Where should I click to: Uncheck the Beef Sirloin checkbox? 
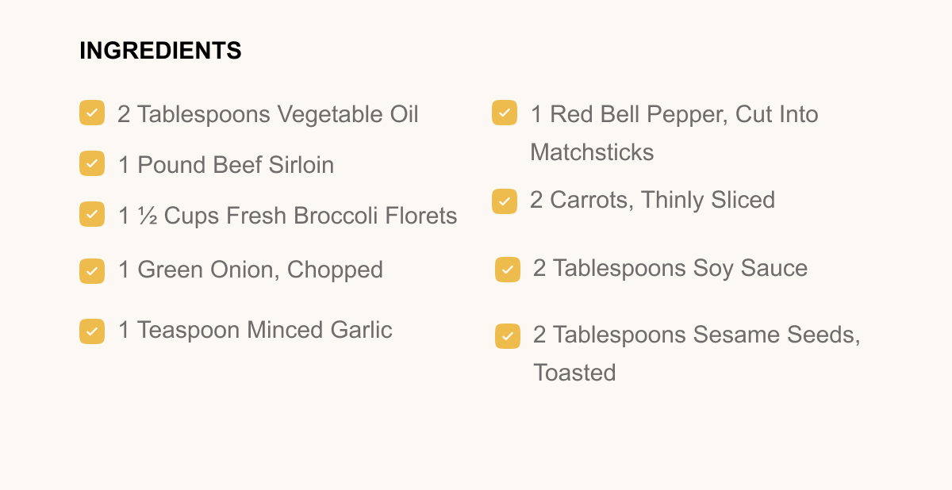tap(92, 163)
